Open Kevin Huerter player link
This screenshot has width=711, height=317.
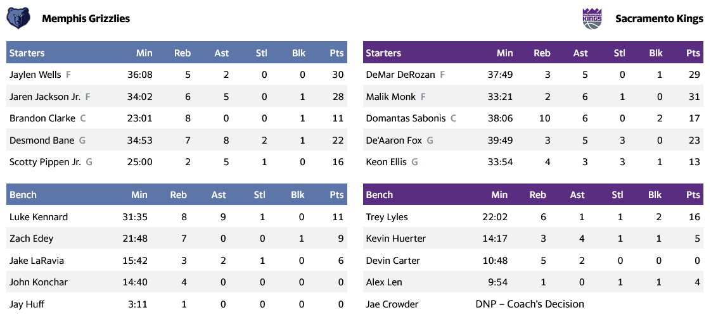pos(396,239)
